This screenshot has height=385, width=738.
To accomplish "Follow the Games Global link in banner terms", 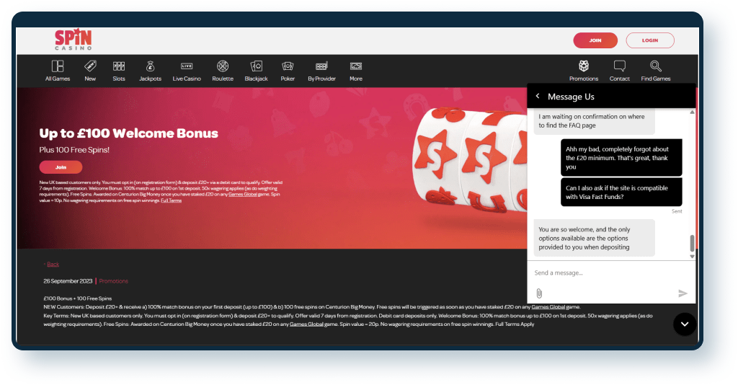I will 242,195.
